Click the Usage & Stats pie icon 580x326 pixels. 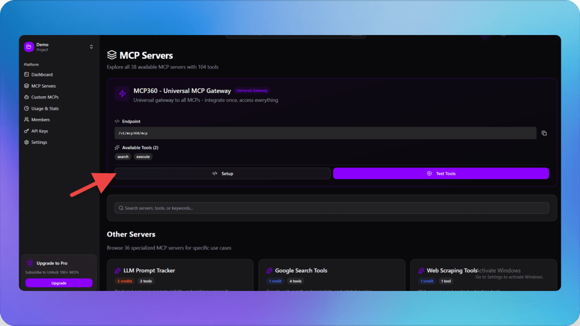[27, 109]
